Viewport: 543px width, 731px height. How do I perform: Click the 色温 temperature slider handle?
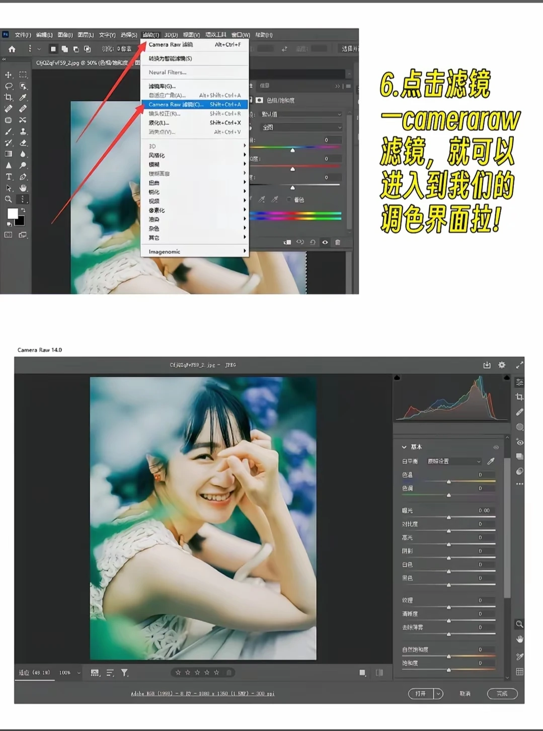point(448,481)
